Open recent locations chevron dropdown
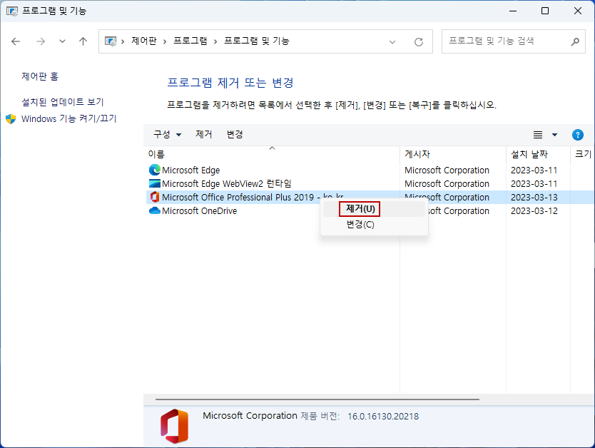Screen dimensions: 595x448 click(62, 41)
